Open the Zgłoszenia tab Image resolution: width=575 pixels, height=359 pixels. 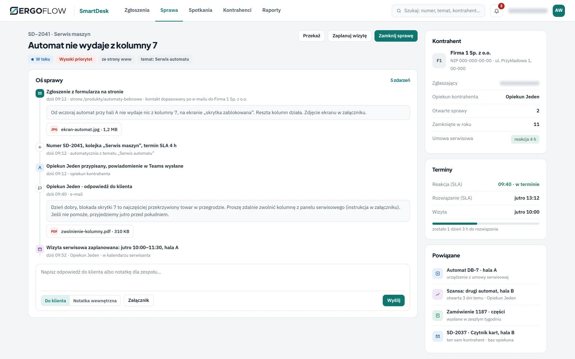(x=137, y=10)
